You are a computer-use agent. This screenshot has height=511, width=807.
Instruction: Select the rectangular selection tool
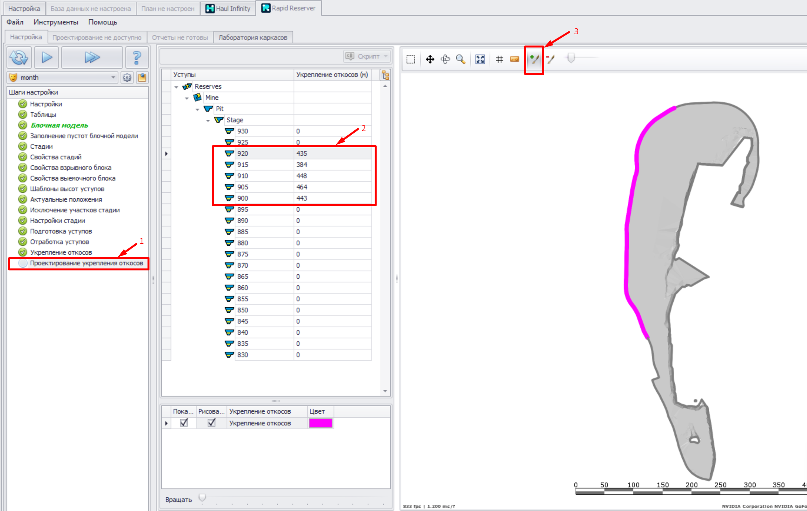click(x=411, y=59)
